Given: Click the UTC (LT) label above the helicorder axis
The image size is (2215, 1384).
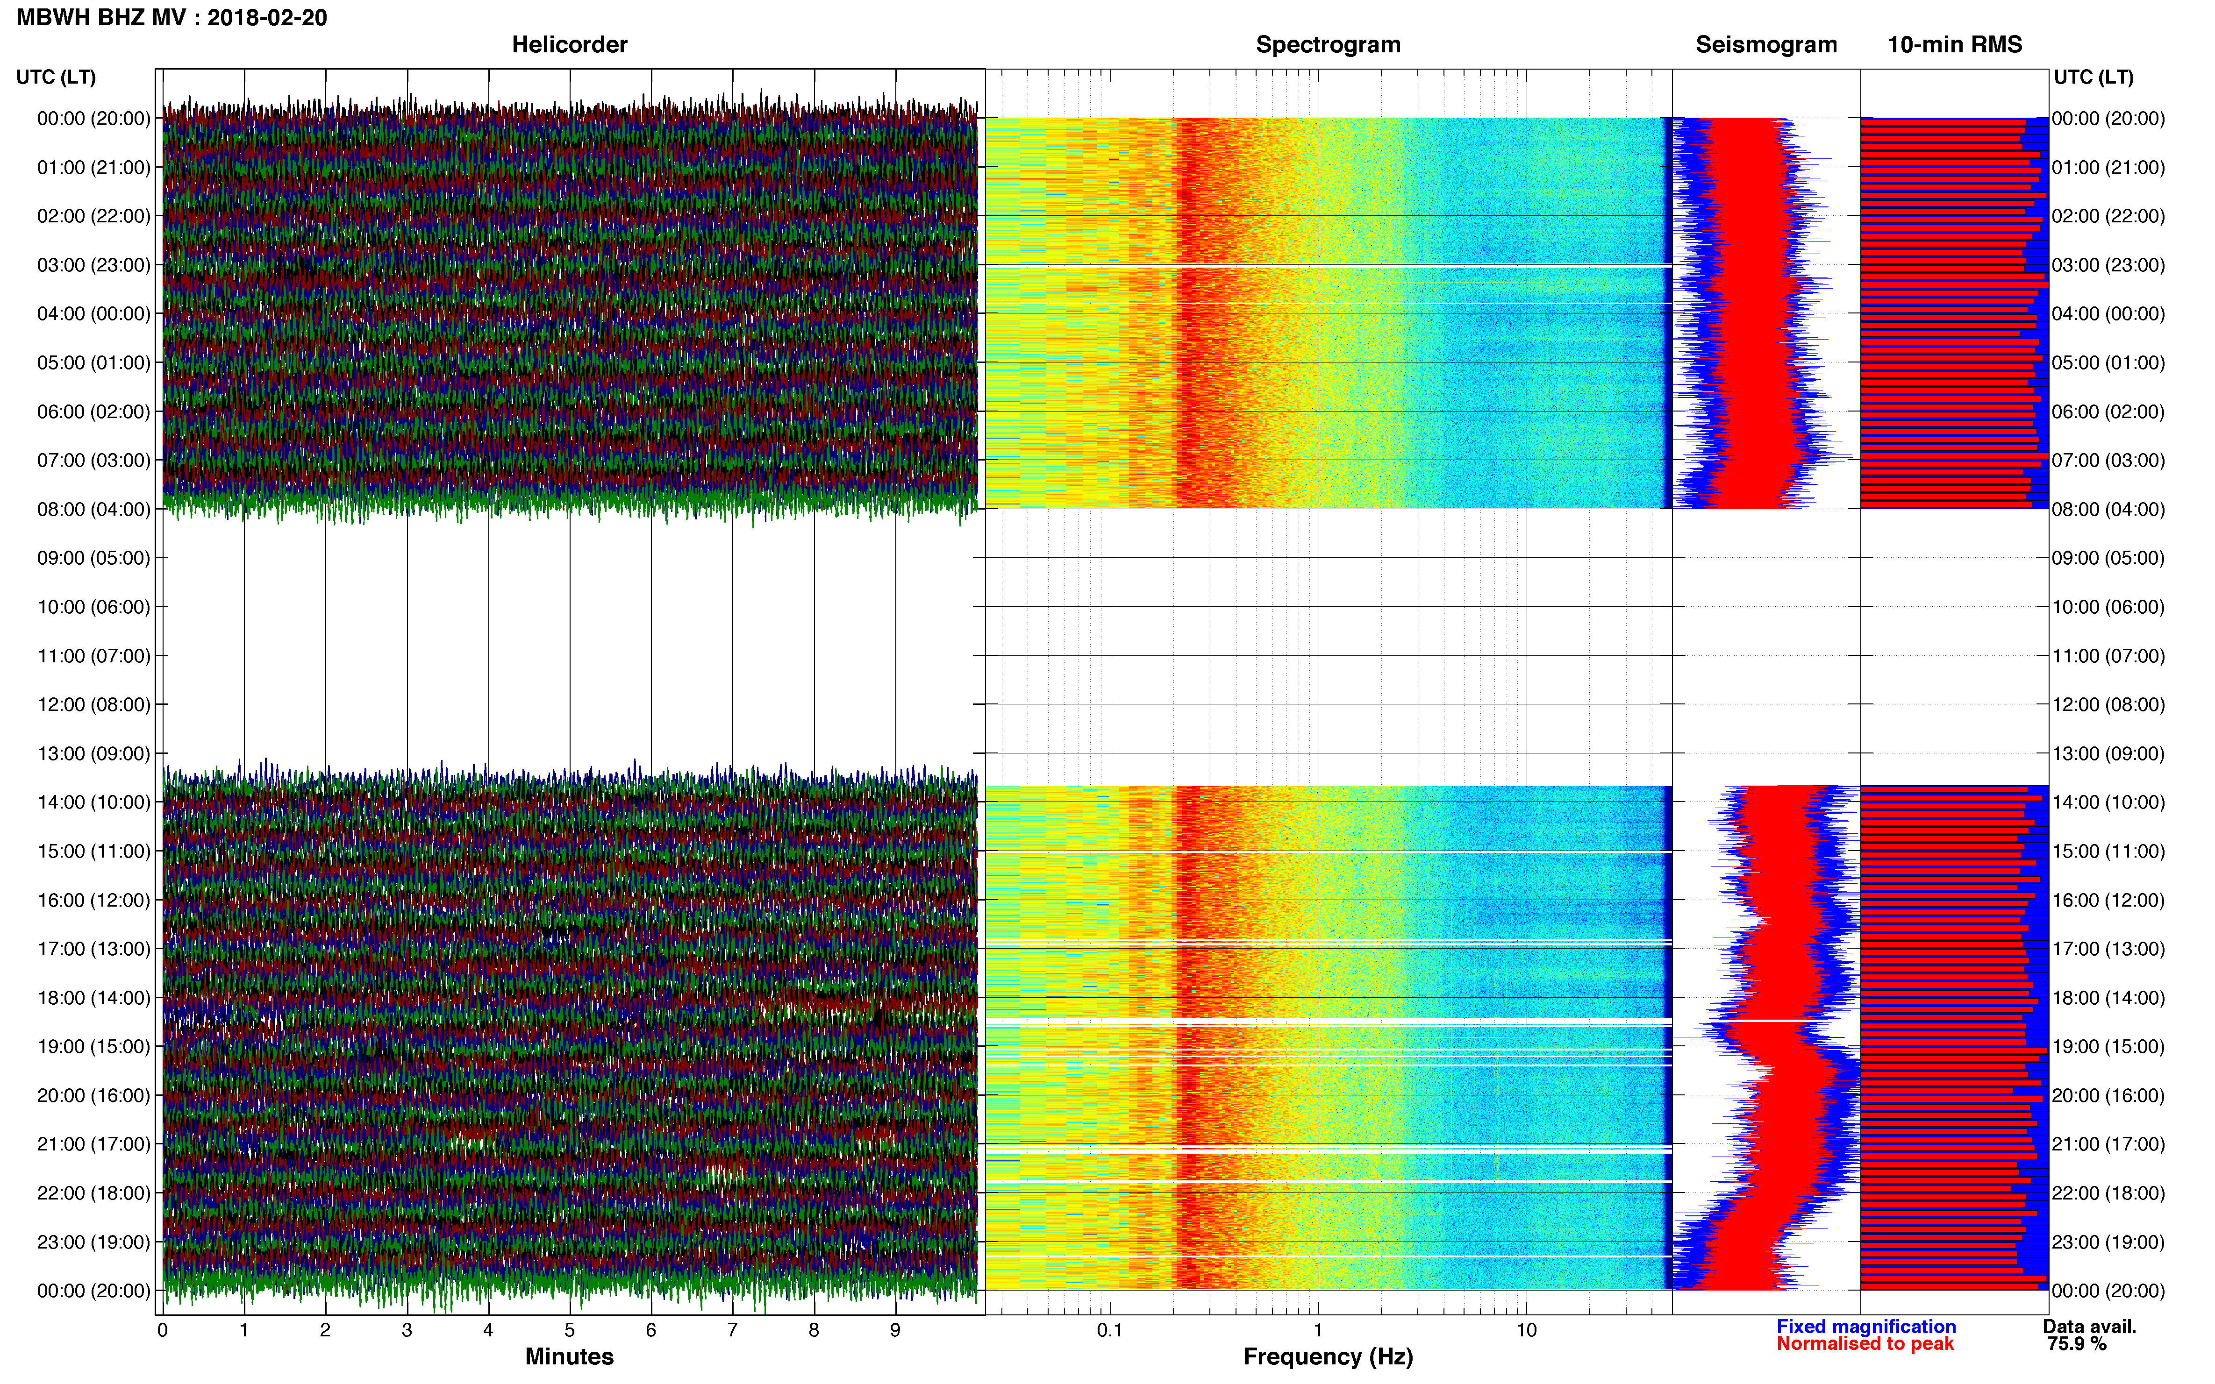Looking at the screenshot, I should tap(56, 77).
